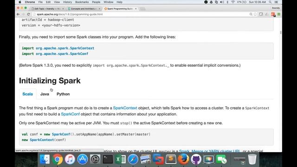Open the View menu

[x=57, y=2]
